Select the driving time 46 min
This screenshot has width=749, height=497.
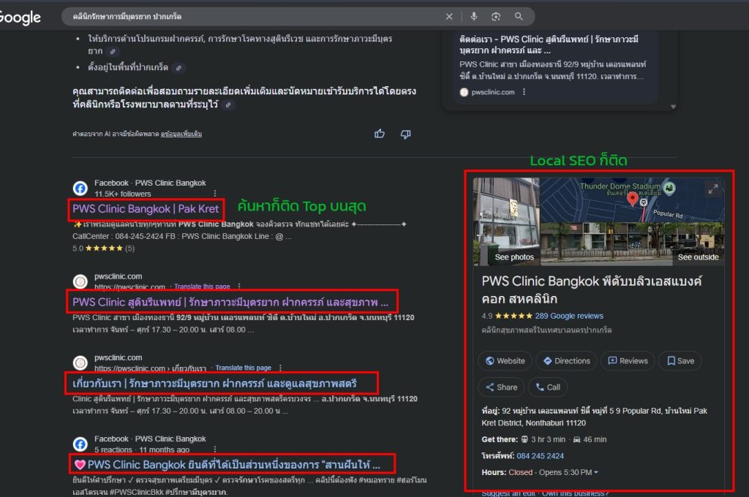pyautogui.click(x=595, y=439)
